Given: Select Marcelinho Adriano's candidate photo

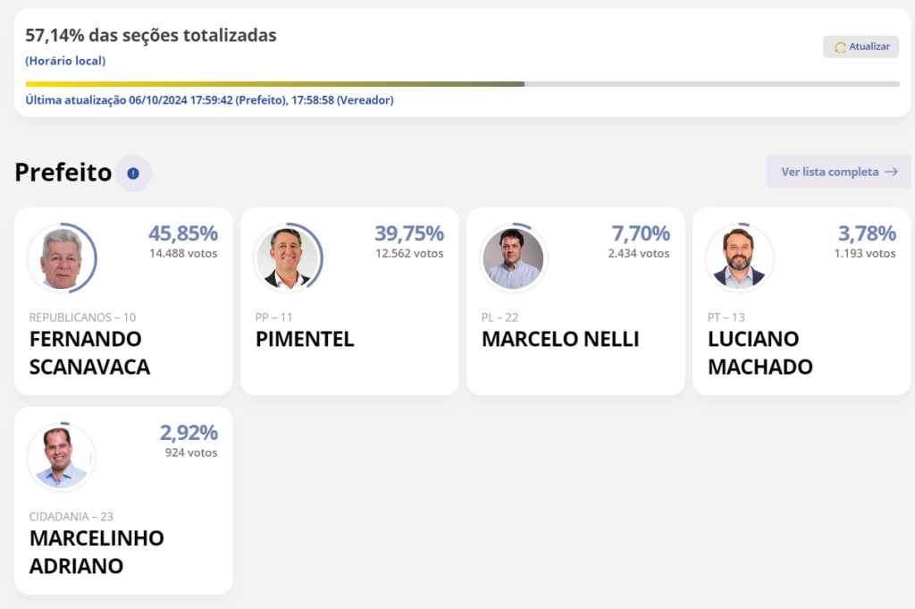Looking at the screenshot, I should [x=63, y=456].
